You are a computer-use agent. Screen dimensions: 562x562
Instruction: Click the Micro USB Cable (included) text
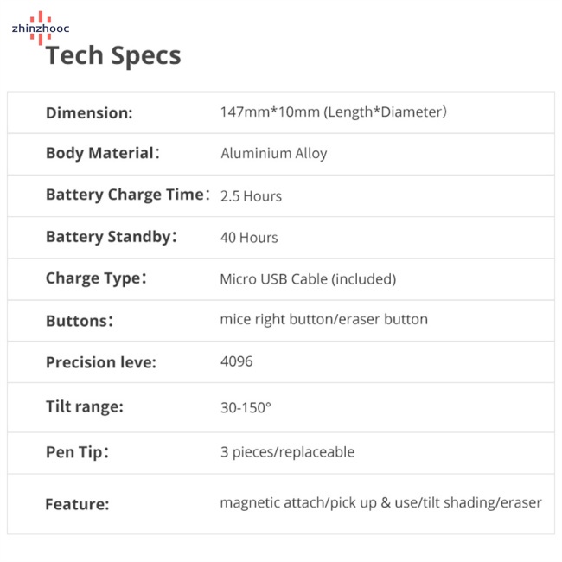(308, 279)
